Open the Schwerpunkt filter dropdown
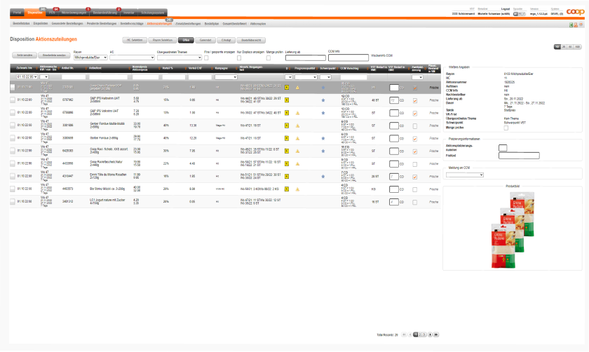Screen dimensions: 589x352 [x=325, y=77]
